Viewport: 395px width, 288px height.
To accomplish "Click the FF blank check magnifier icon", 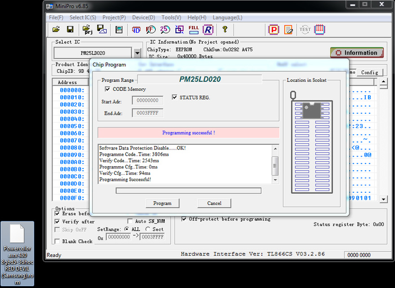I will click(x=151, y=30).
